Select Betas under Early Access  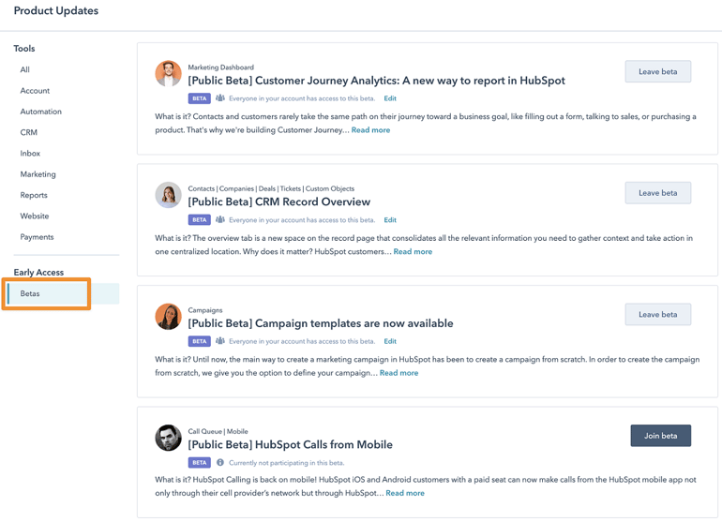pos(30,294)
